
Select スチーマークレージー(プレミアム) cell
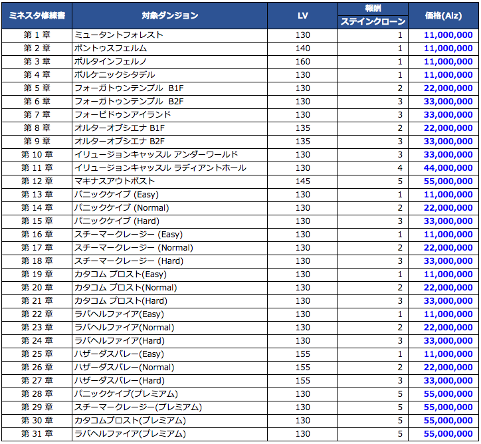[x=169, y=407]
